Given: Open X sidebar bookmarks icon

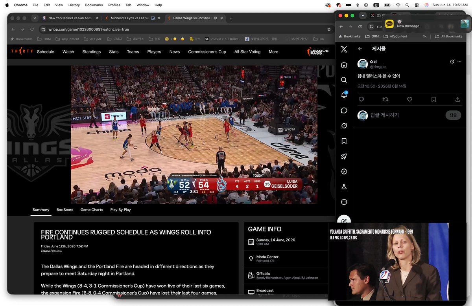Looking at the screenshot, I should pyautogui.click(x=344, y=141).
